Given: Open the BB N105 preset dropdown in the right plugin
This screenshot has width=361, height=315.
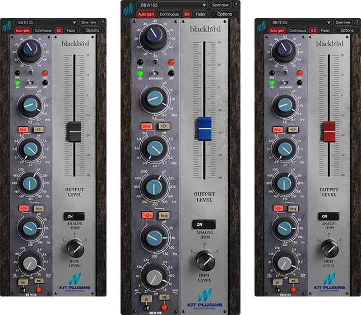Looking at the screenshot, I should click(x=300, y=22).
